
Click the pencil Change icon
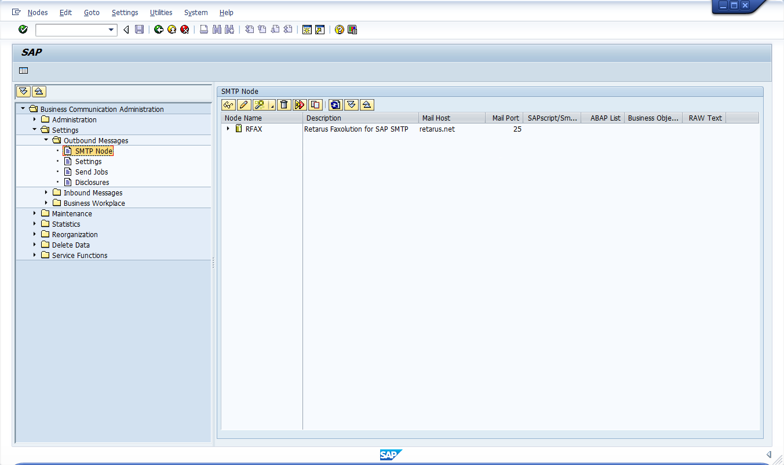coord(243,105)
